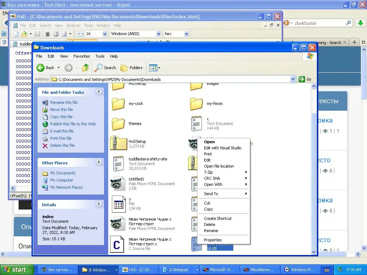Click E-mail this file task

[62, 131]
